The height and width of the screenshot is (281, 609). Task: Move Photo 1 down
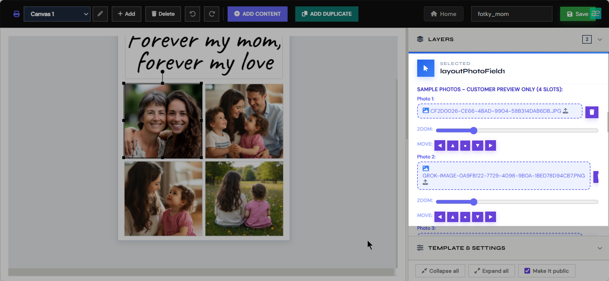point(477,146)
